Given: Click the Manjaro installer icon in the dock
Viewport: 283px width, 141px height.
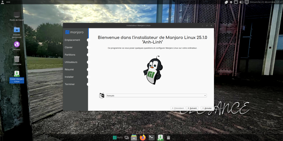Looking at the screenshot, I should (x=160, y=138).
